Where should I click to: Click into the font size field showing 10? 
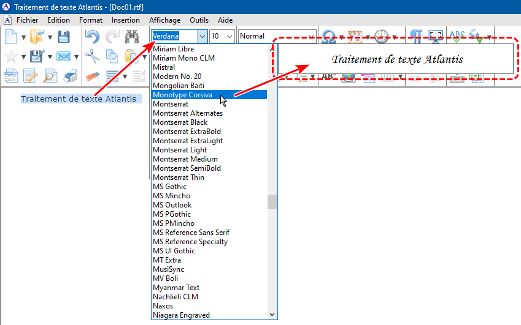tap(217, 36)
